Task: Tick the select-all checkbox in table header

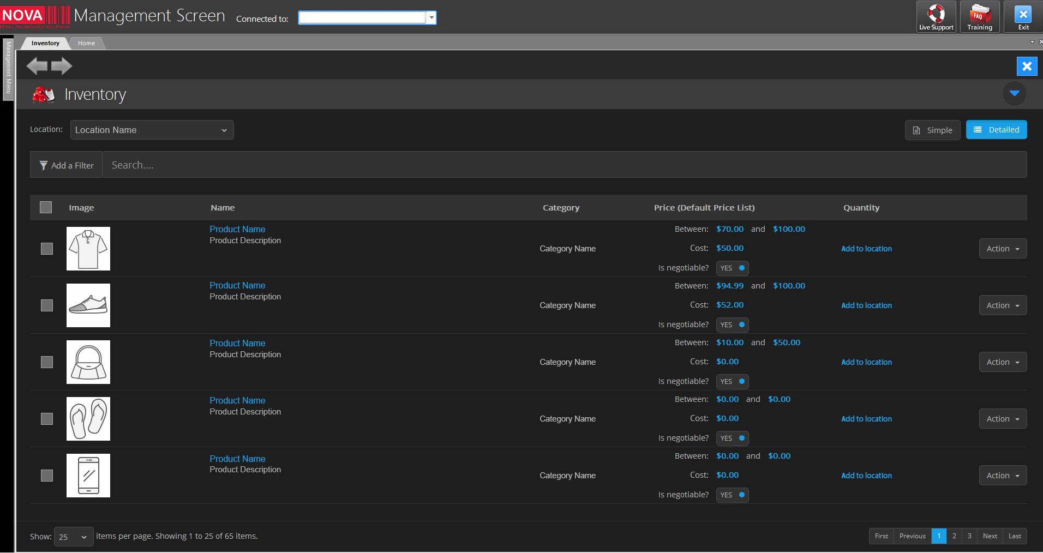Action: coord(46,207)
